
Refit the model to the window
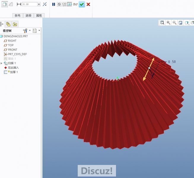[162, 23]
